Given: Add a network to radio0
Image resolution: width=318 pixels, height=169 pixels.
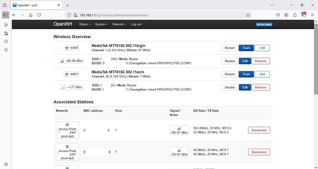Looking at the screenshot, I should coord(262,48).
